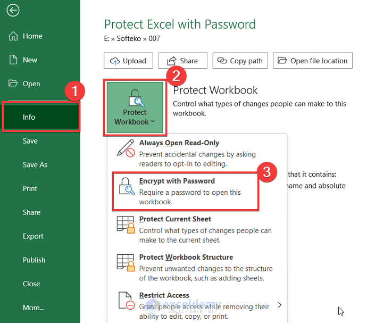This screenshot has width=367, height=323.
Task: Choose Protect Workbook Structure option
Action: tap(197, 267)
